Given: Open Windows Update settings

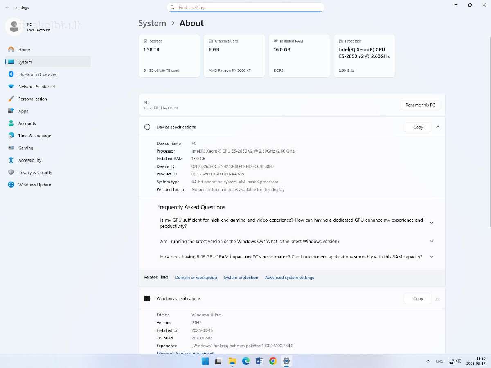Looking at the screenshot, I should tap(47, 184).
